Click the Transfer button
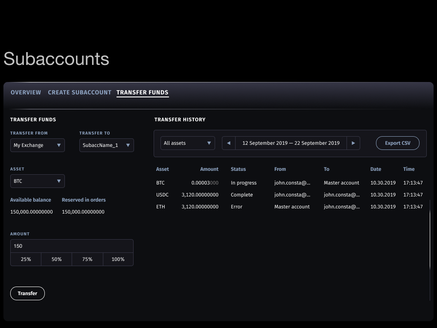The width and height of the screenshot is (437, 328). coord(27,293)
